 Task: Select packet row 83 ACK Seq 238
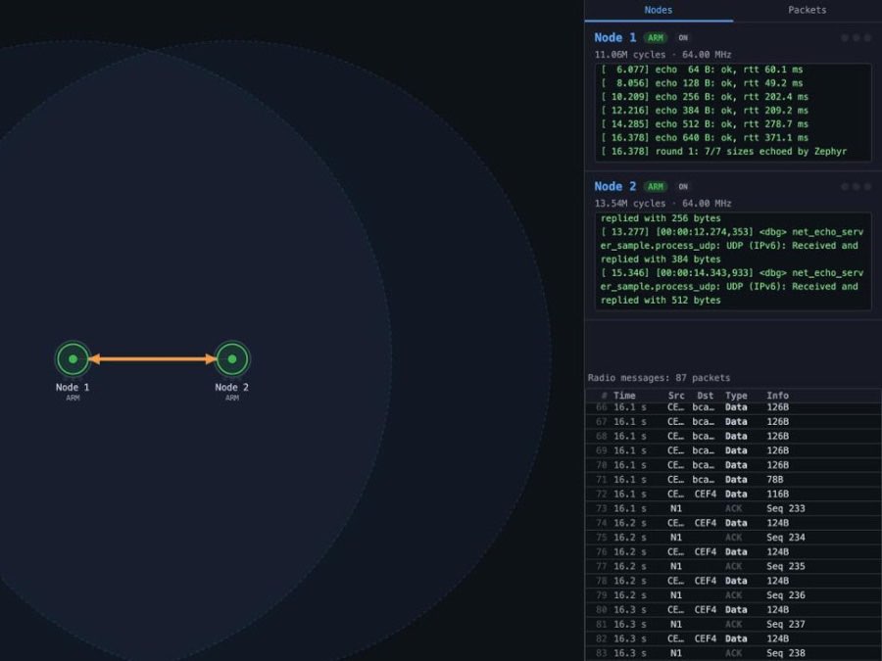click(733, 653)
